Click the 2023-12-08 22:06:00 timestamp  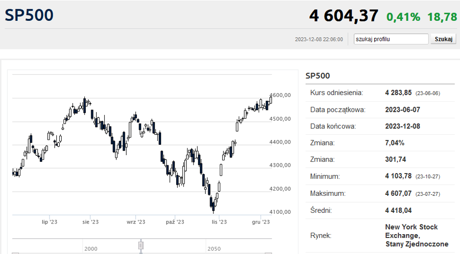pyautogui.click(x=319, y=39)
